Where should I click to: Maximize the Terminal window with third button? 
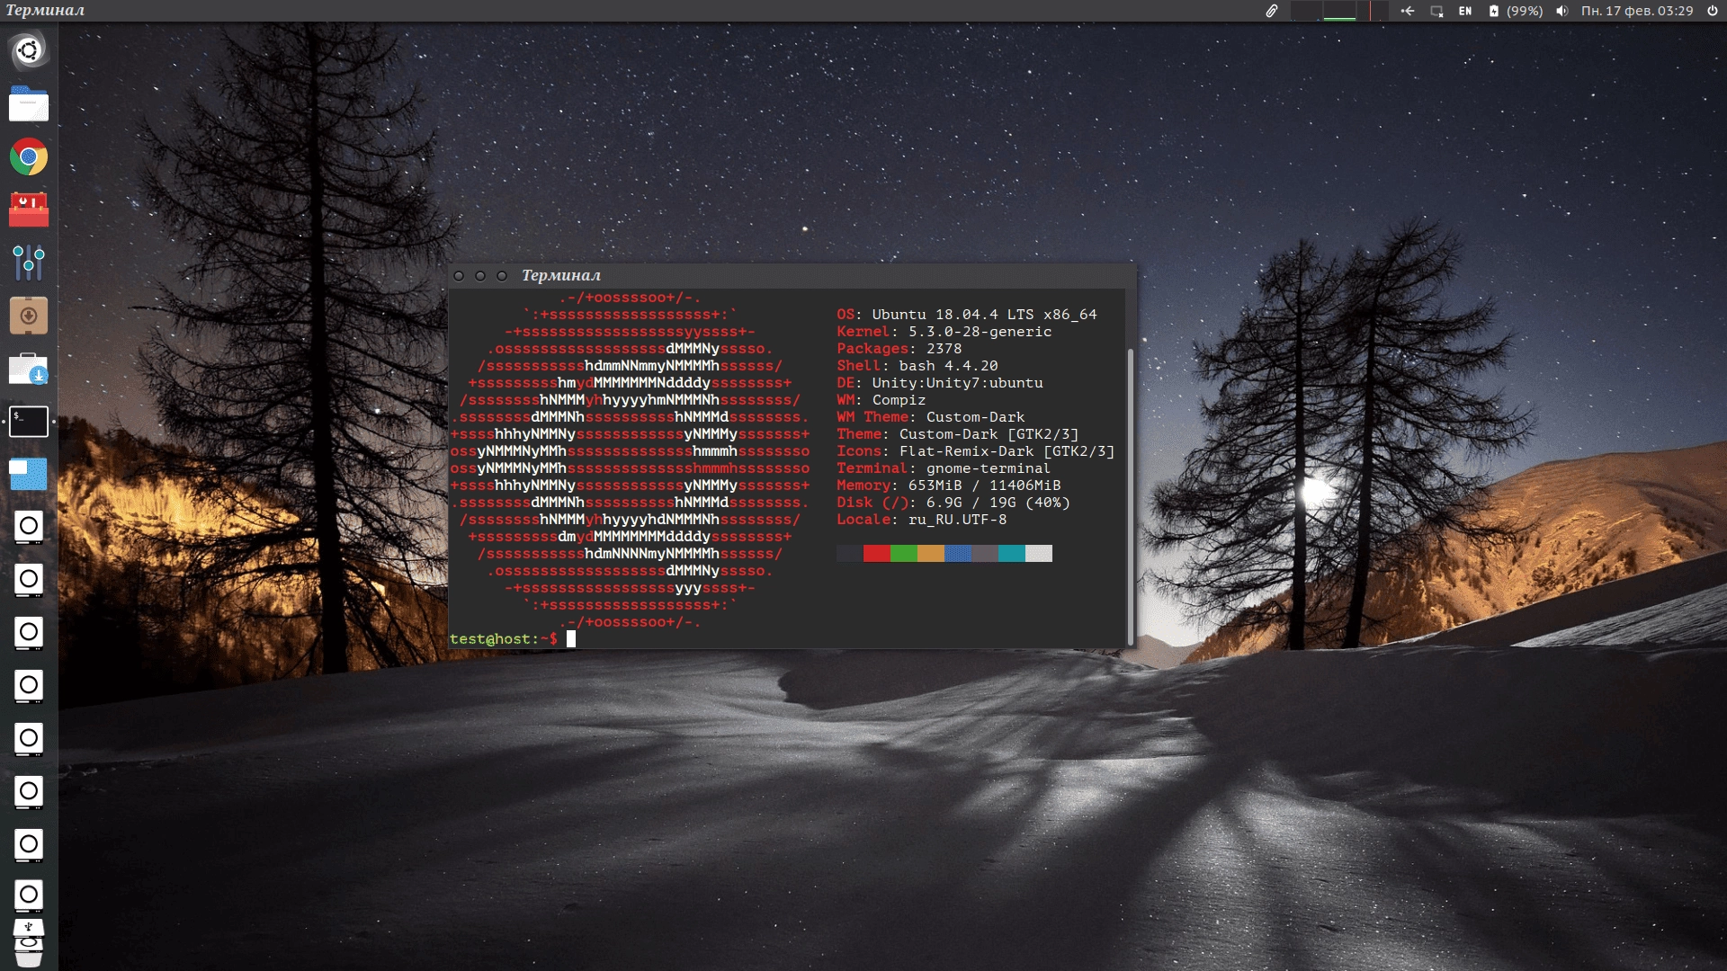click(x=502, y=276)
